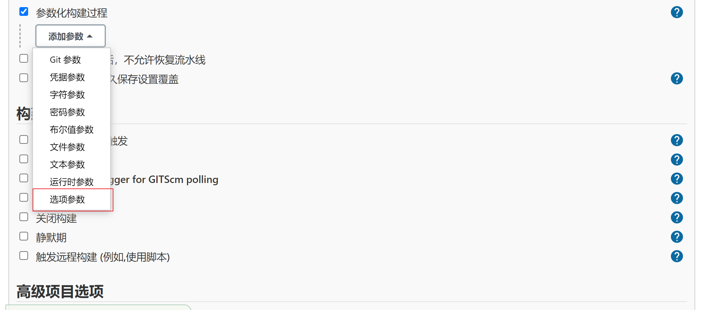
Task: Show help for 静默期
Action: click(676, 237)
